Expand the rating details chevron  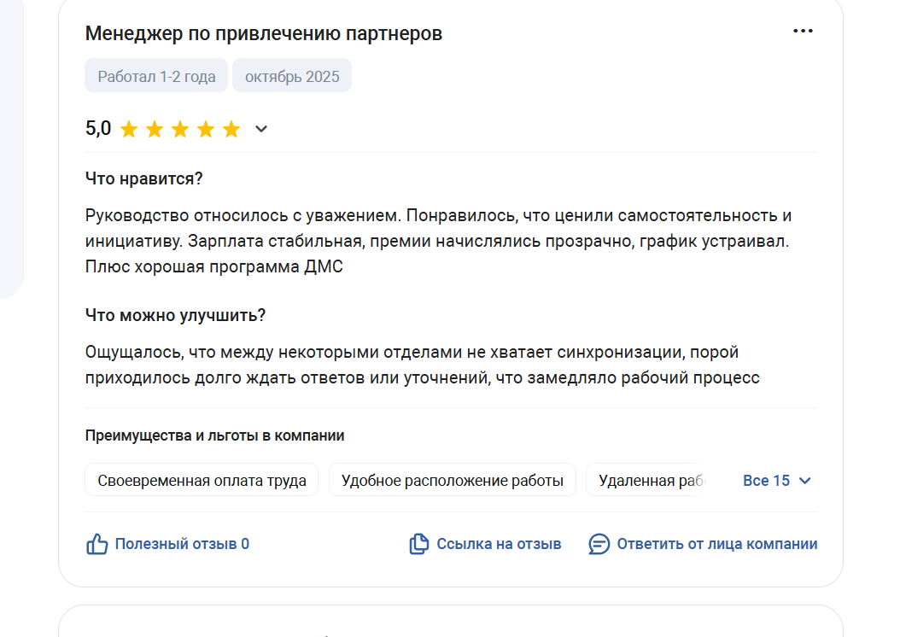[x=261, y=129]
